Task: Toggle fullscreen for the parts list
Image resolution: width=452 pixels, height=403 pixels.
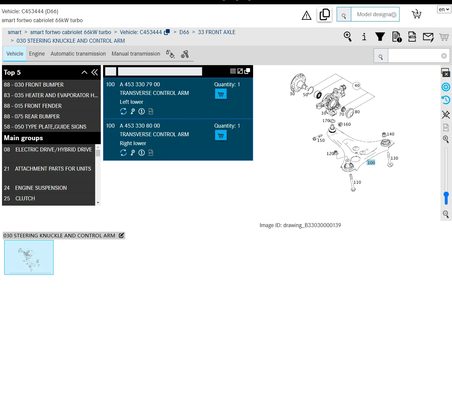Action: coord(240,71)
